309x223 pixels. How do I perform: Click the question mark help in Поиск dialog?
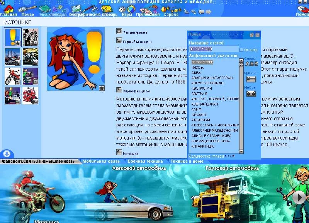[x=252, y=35]
